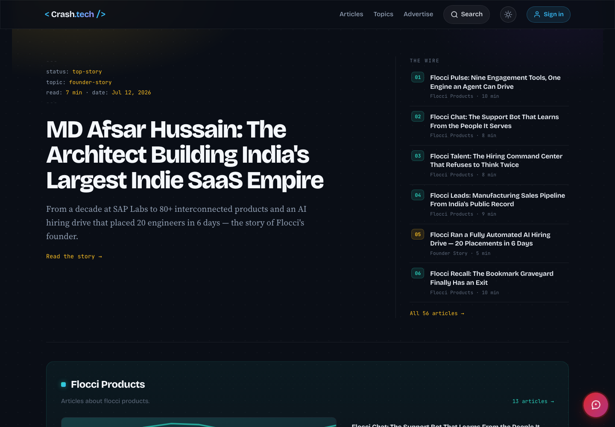
Task: Click the number 01 badge in The Wire
Action: pyautogui.click(x=418, y=77)
